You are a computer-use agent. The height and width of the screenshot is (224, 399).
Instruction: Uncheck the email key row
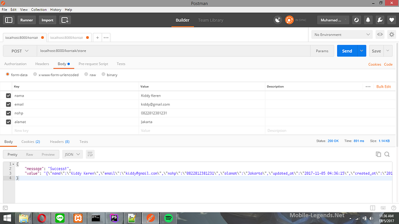[x=8, y=105]
